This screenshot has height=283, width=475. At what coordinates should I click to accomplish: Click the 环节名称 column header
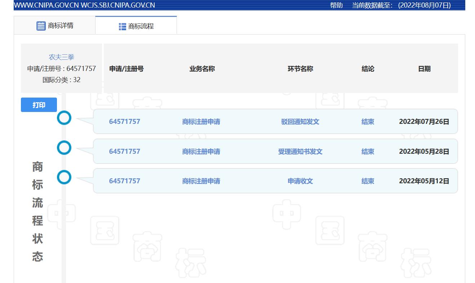point(300,69)
